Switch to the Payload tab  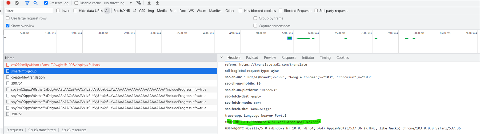tap(252, 58)
